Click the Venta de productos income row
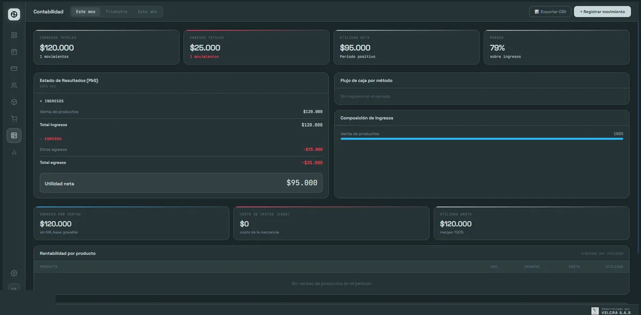Screen dimensions: 641x315 click(x=181, y=112)
